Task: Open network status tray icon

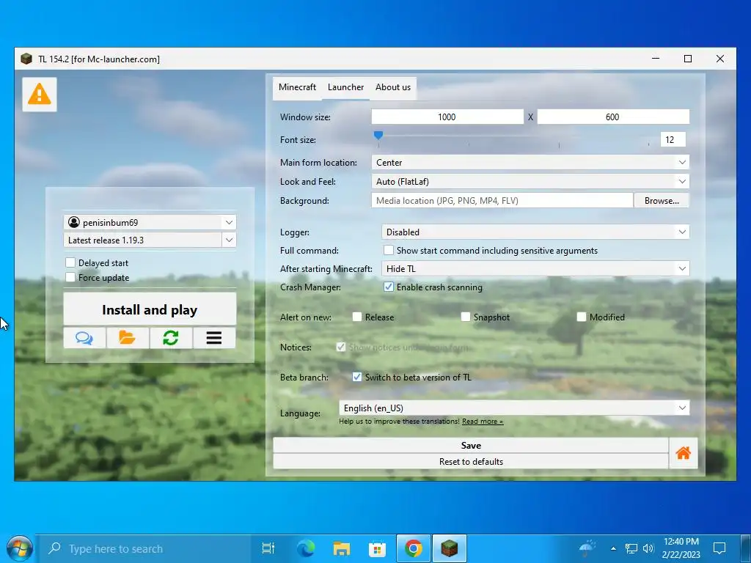Action: (x=631, y=548)
